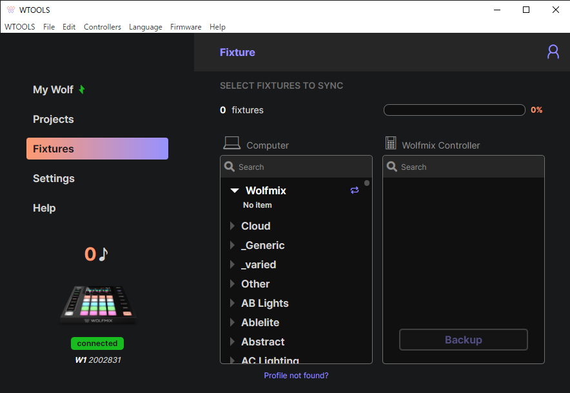
Task: Expand the Other fixture folder
Action: pos(232,284)
